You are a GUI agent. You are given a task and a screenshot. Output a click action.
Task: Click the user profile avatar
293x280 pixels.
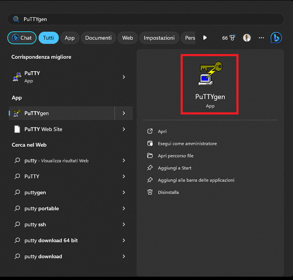[247, 38]
